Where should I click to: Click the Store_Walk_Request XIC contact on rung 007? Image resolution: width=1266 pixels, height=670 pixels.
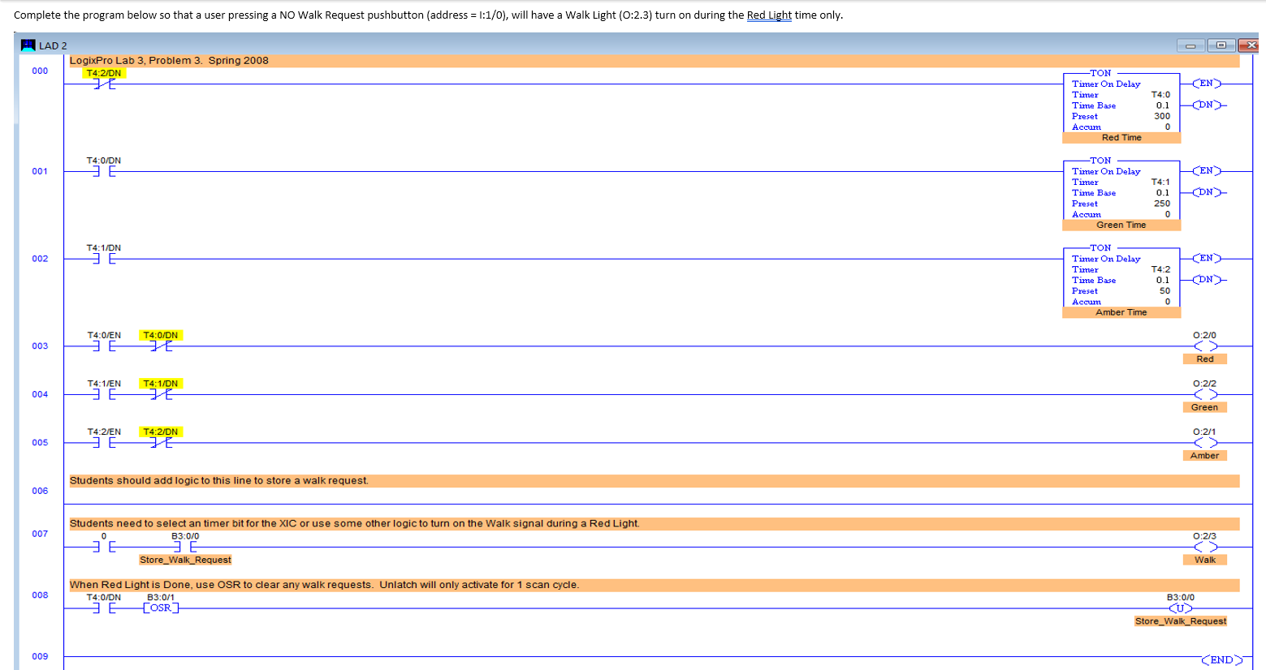pos(185,546)
